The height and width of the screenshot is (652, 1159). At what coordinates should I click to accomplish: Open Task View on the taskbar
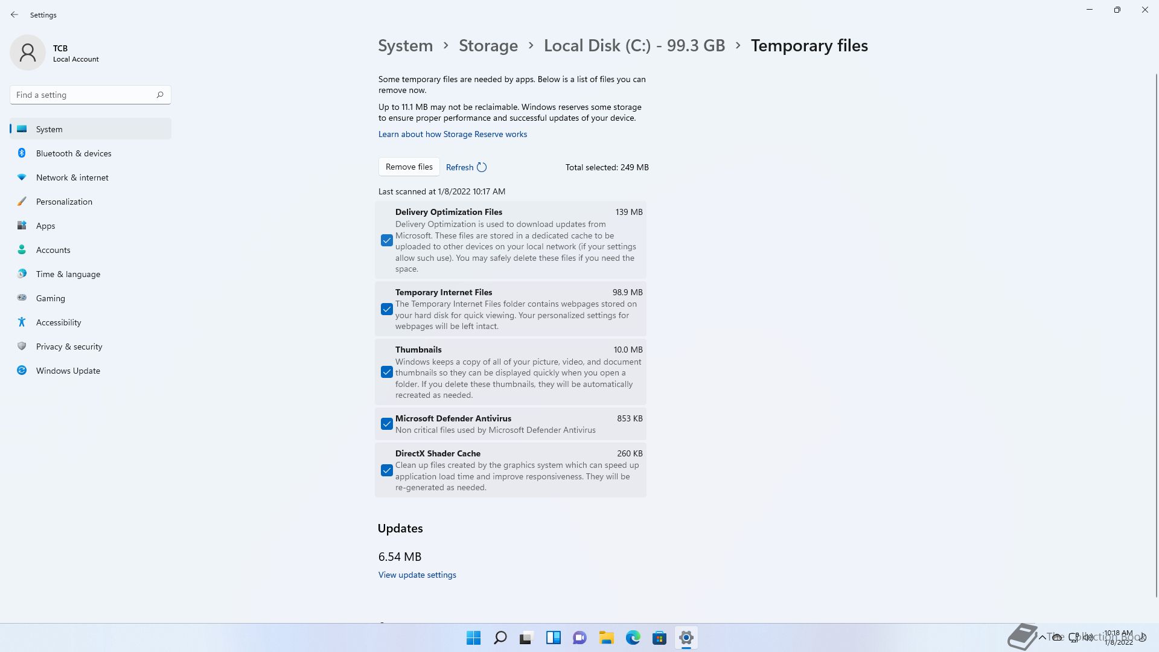click(527, 638)
